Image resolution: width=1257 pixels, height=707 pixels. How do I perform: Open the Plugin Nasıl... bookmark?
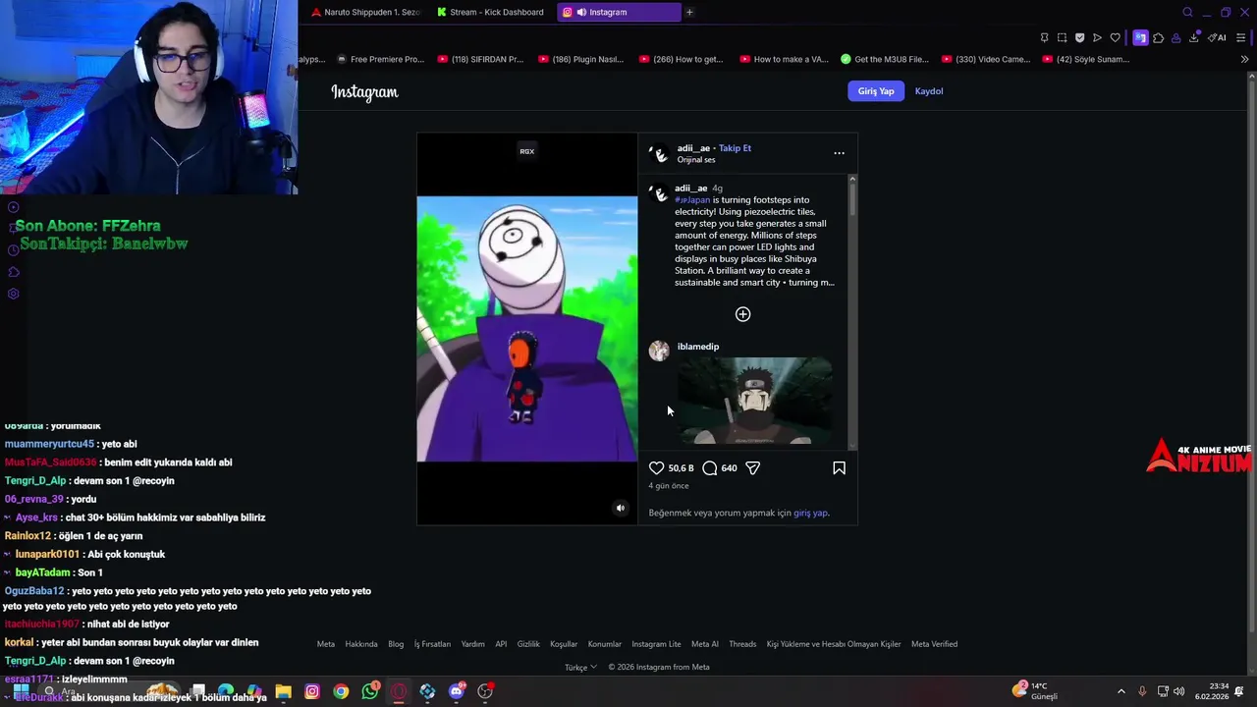(580, 59)
